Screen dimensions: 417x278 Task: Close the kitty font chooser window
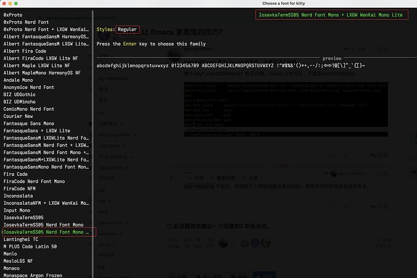[x=5, y=4]
